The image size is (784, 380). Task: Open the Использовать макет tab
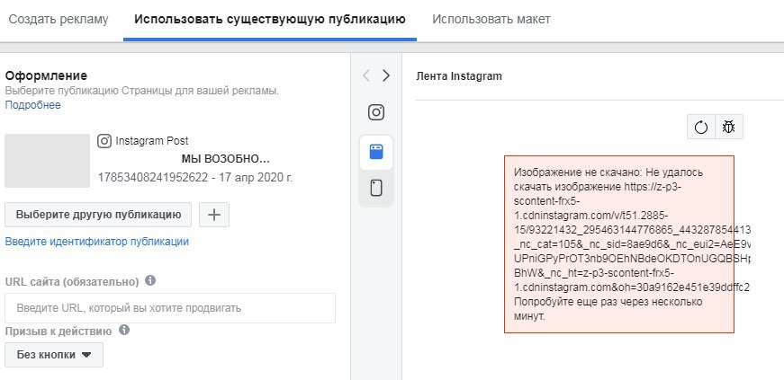491,19
